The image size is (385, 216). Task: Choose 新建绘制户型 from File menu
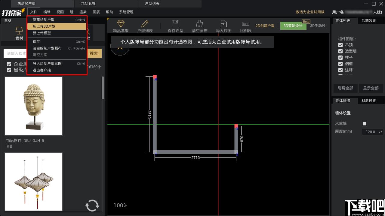click(x=57, y=20)
